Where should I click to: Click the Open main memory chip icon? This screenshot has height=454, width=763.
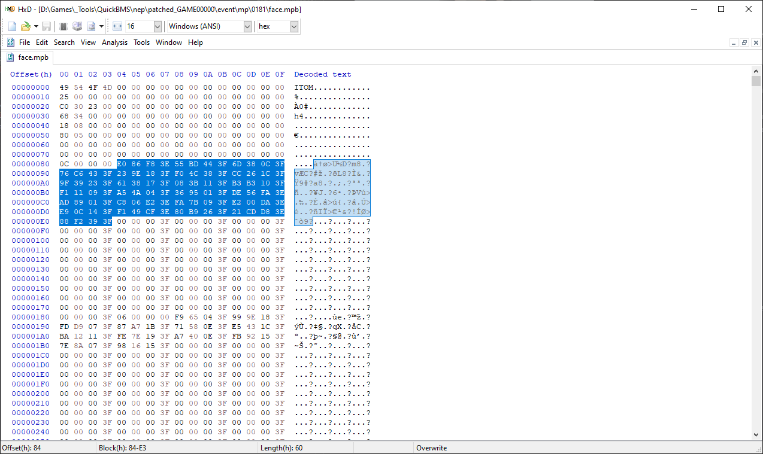(63, 26)
